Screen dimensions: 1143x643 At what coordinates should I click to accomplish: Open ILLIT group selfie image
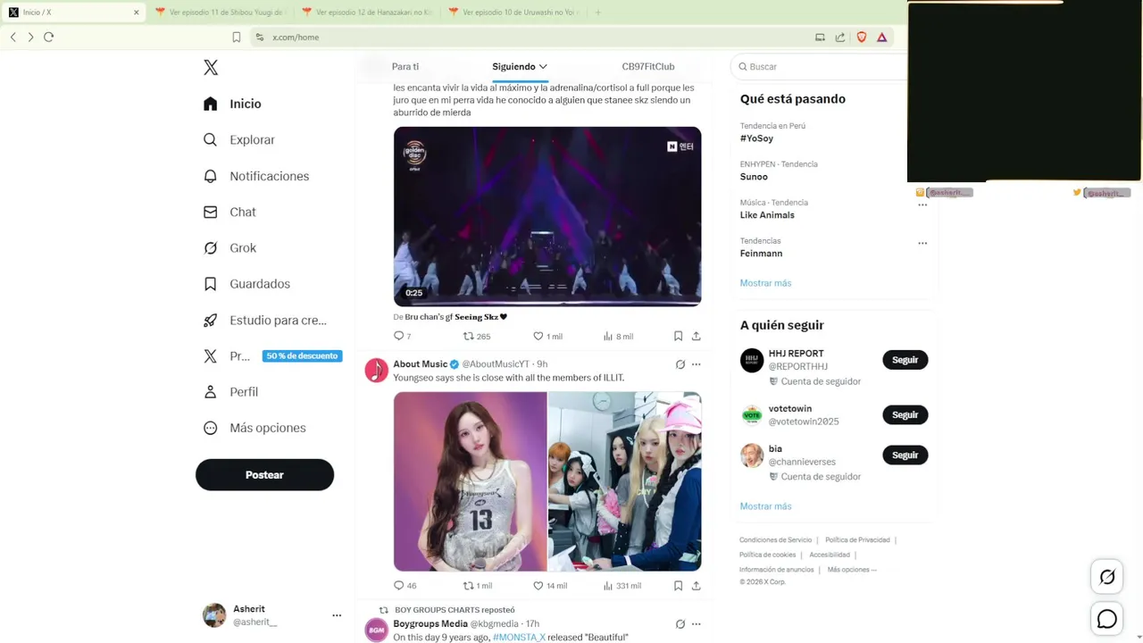tap(625, 481)
